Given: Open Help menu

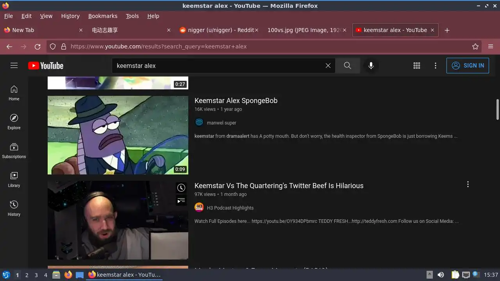Looking at the screenshot, I should click(x=153, y=16).
